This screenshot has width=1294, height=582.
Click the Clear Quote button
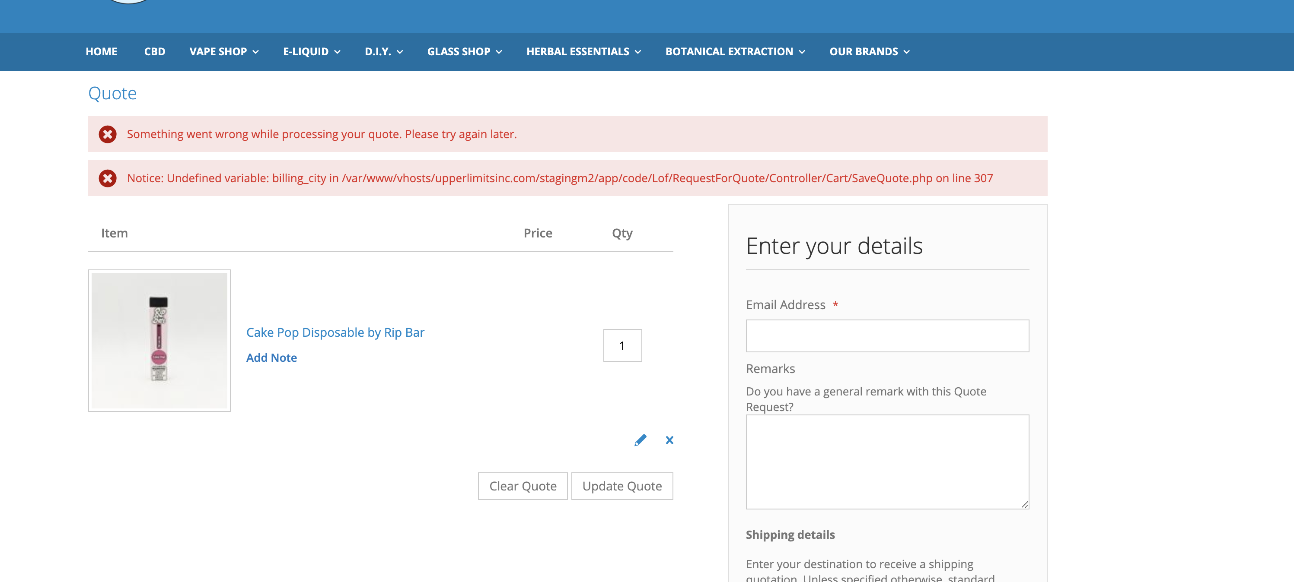(523, 486)
